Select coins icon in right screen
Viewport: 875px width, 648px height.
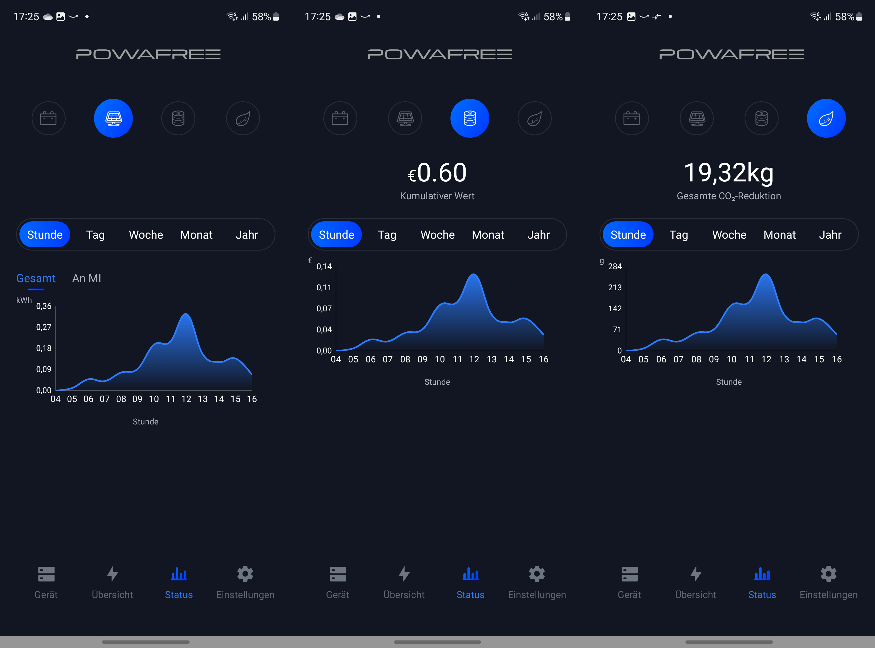coord(761,118)
